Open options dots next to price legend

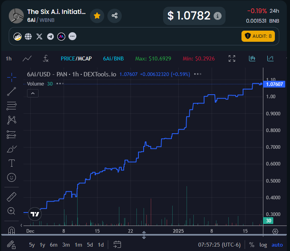(x=198, y=74)
